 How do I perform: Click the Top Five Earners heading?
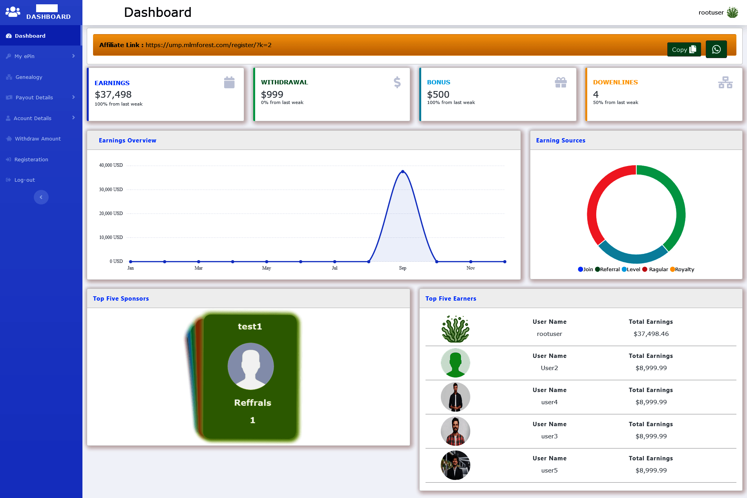(x=451, y=299)
